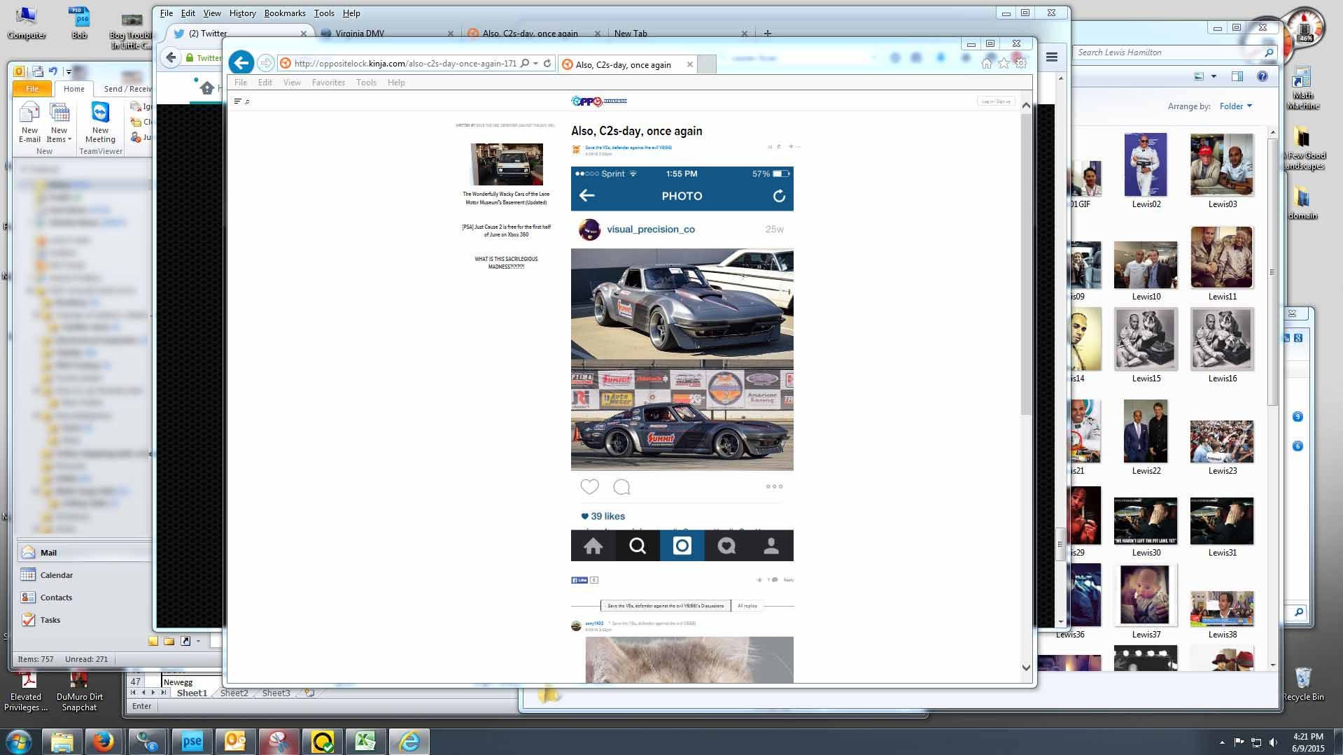The image size is (1343, 755).
Task: Open IE Favorites star icon
Action: coord(1004,64)
